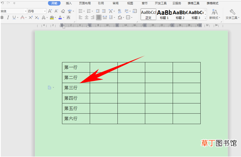Image resolution: width=241 pixels, height=157 pixels.
Task: Open the 文字工具 dropdown button
Action: [x=232, y=14]
